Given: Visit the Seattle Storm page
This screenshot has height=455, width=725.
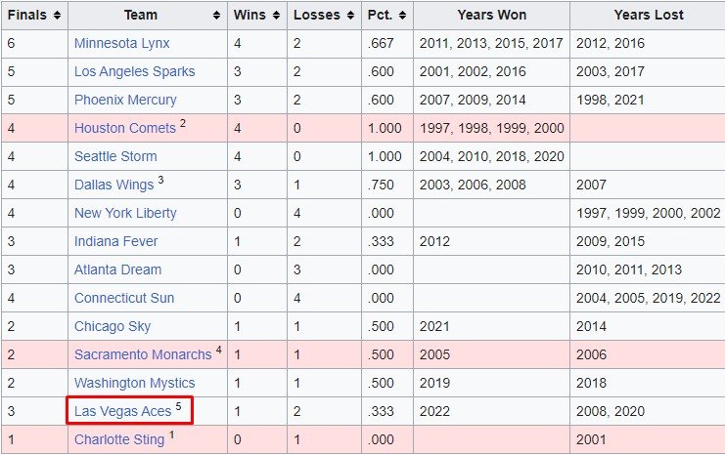Looking at the screenshot, I should 115,157.
